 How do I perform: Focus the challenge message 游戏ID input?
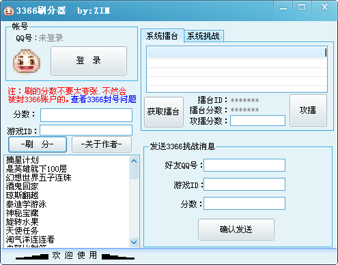coord(244,184)
